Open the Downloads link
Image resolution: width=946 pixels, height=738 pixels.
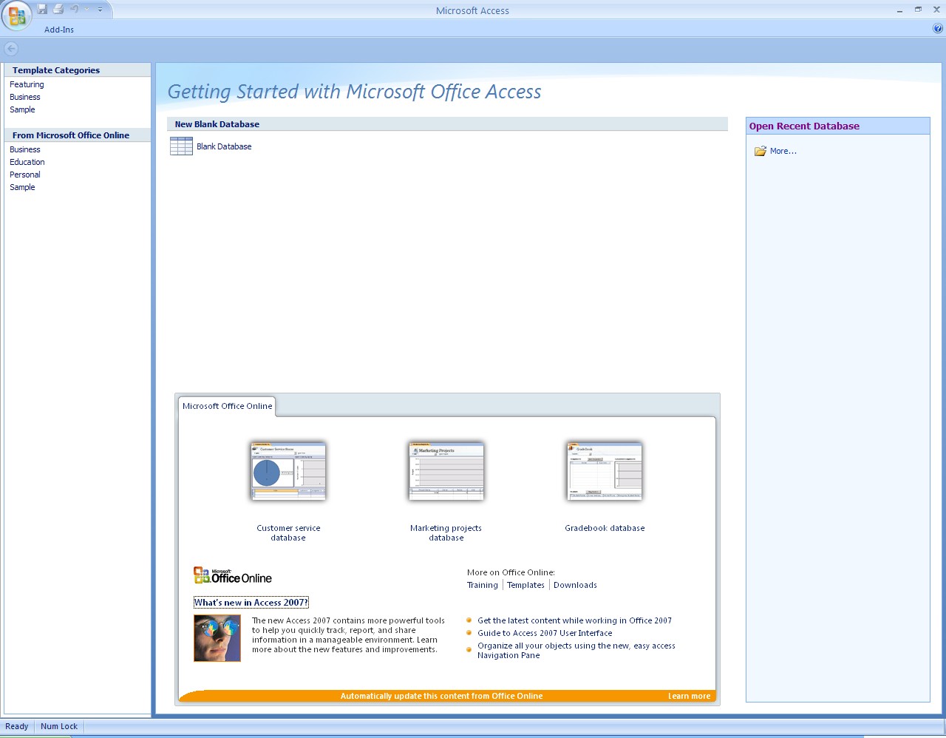(x=575, y=585)
